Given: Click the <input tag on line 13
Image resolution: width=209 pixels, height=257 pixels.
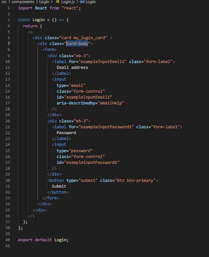Looking at the screenshot, I should (x=59, y=79).
